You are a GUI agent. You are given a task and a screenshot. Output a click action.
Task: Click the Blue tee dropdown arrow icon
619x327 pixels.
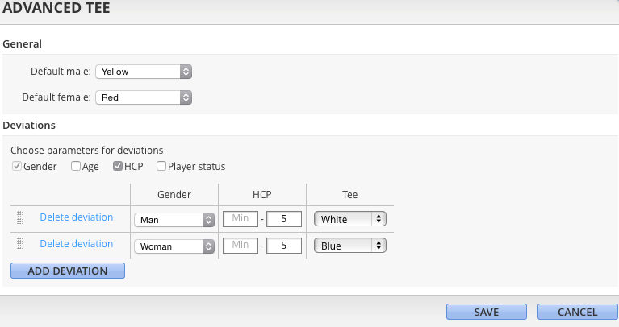(x=379, y=246)
